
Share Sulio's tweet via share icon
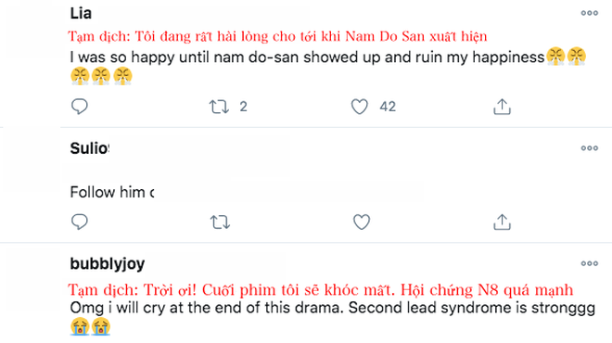pos(502,222)
